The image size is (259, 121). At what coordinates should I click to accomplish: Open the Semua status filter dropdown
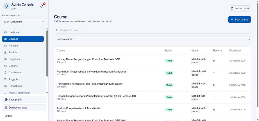(153, 39)
